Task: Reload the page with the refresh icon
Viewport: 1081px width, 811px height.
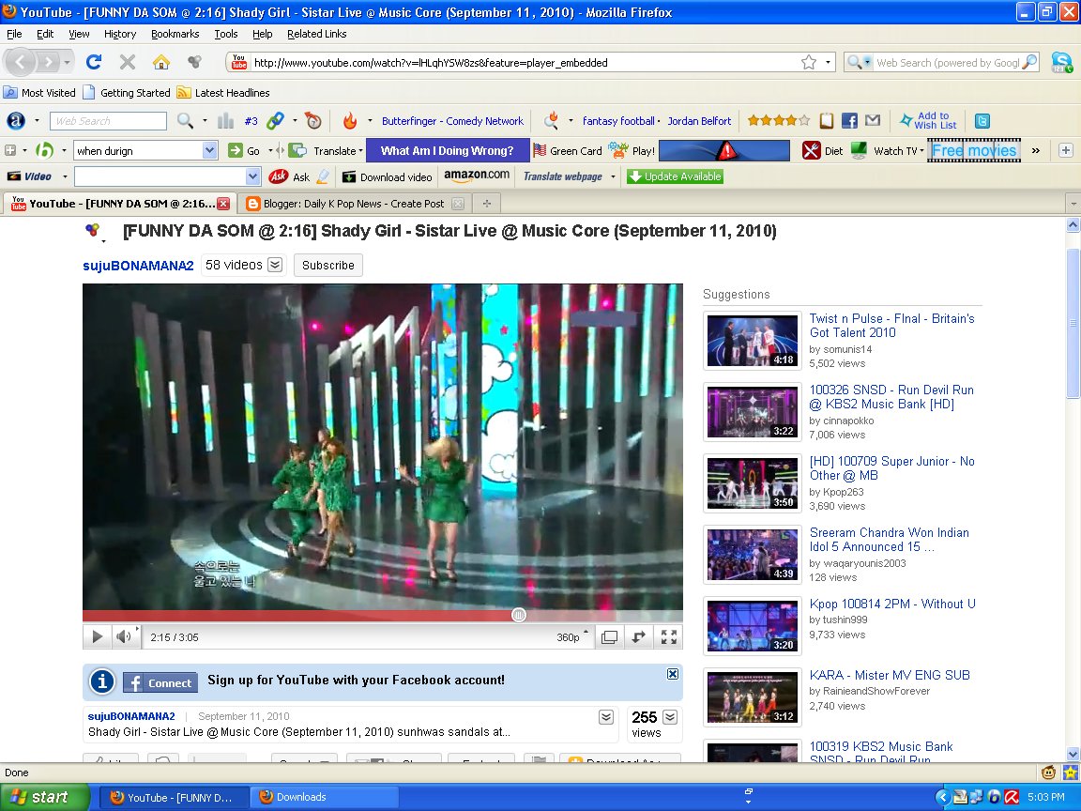Action: pos(94,62)
